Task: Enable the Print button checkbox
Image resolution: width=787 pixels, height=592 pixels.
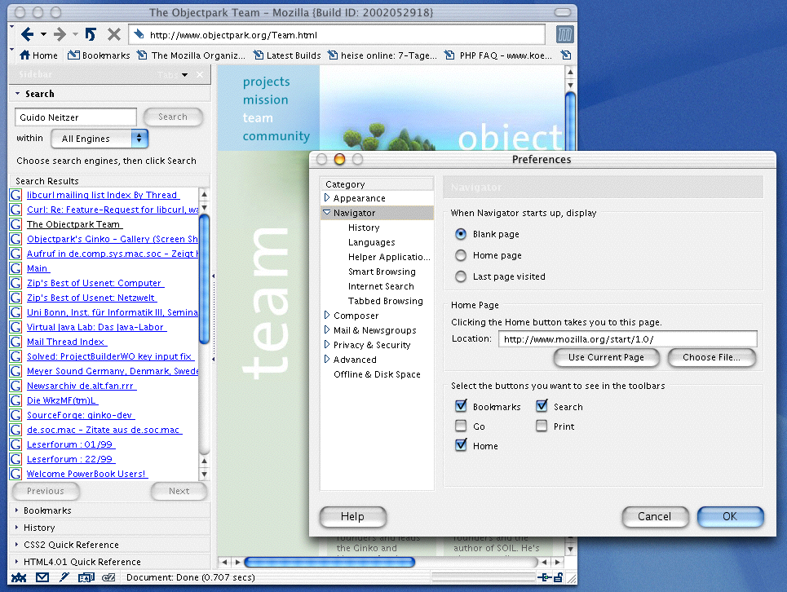Action: tap(541, 426)
